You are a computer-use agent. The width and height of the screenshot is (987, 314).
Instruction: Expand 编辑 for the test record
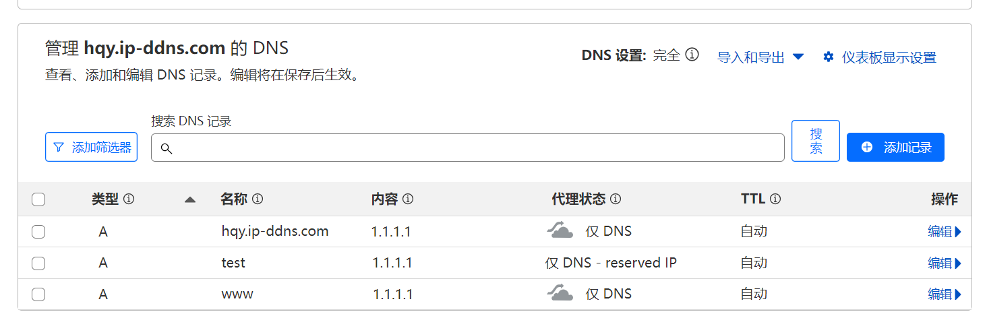point(945,263)
